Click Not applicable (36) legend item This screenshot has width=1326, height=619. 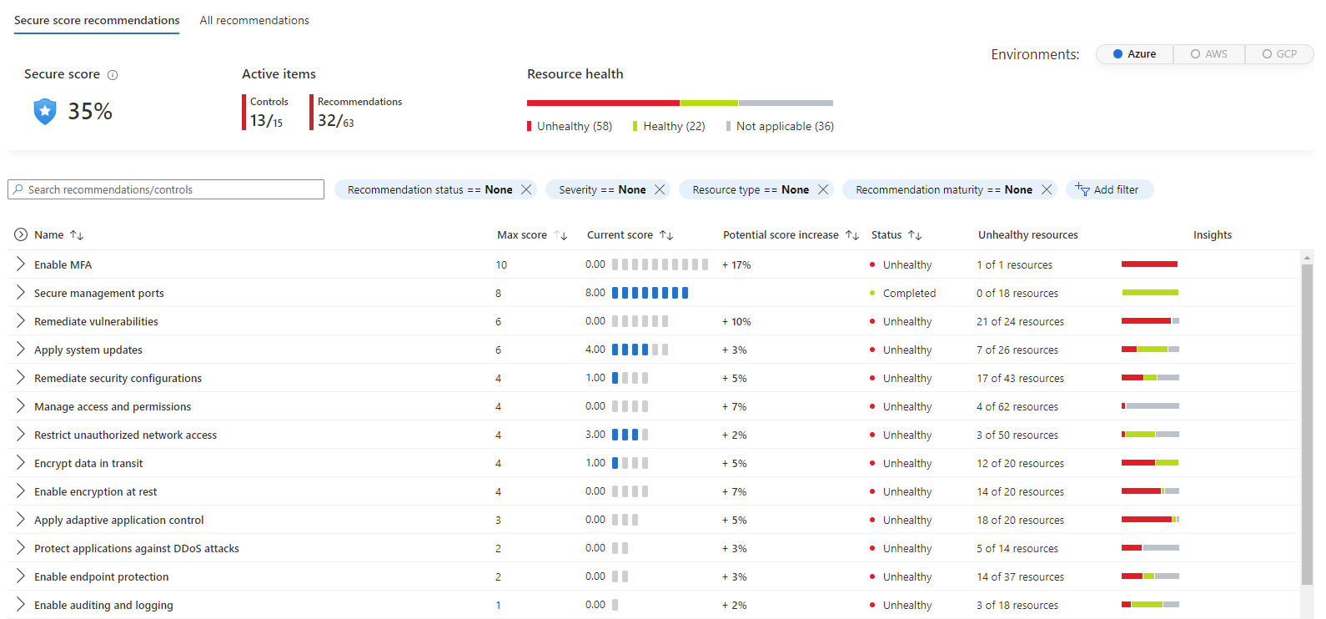tap(780, 126)
